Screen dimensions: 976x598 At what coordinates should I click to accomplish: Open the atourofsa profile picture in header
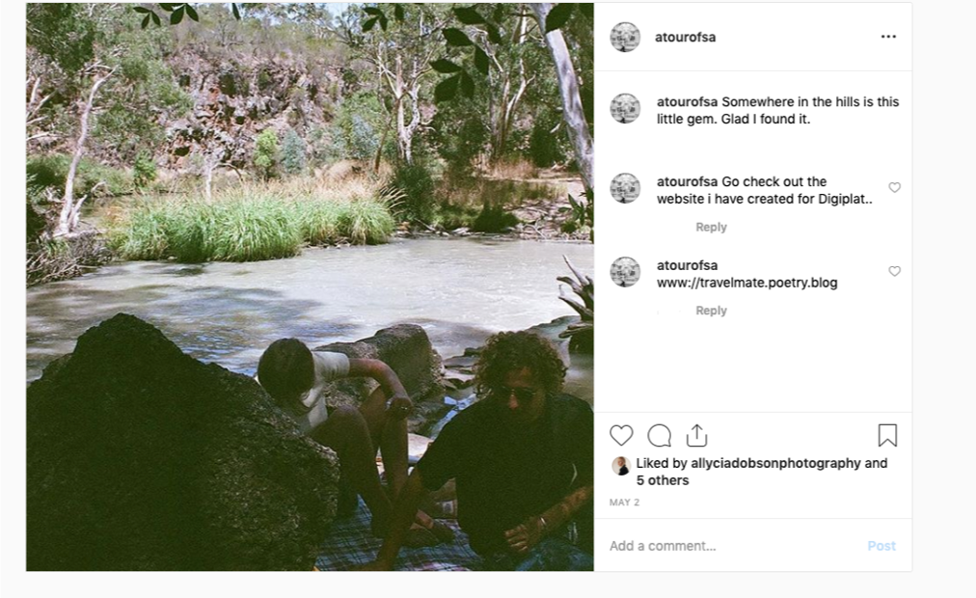pyautogui.click(x=625, y=37)
